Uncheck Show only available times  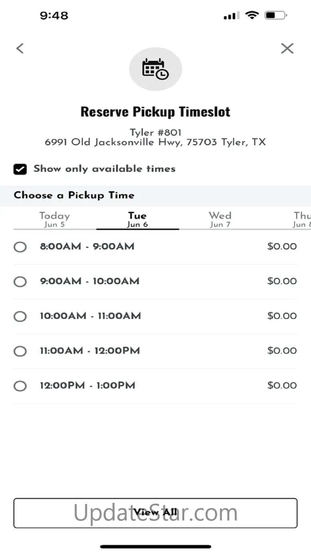(20, 169)
